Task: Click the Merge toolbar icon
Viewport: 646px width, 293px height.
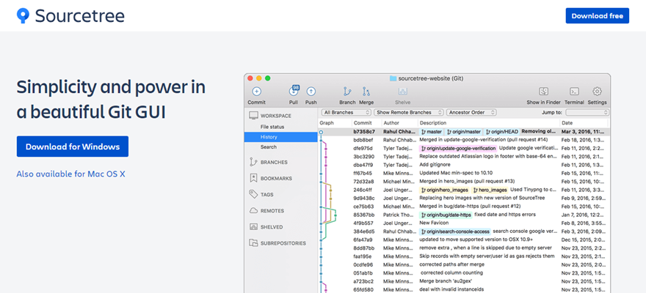Action: click(x=366, y=92)
